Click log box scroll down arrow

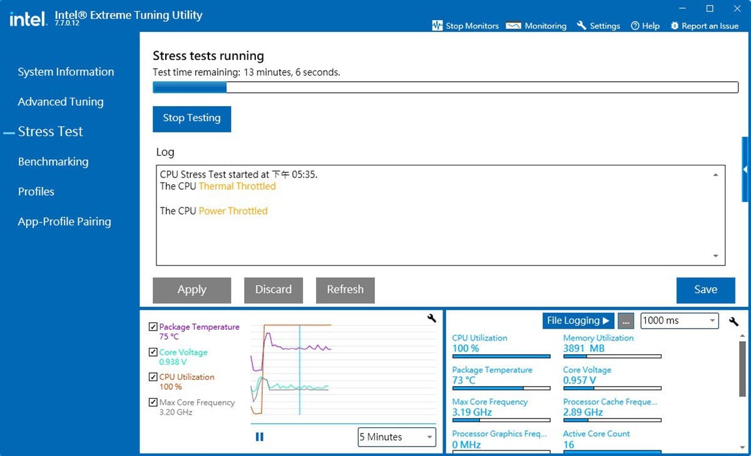coord(715,256)
